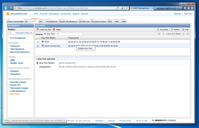Open Security Groups in navigation
Image resolution: width=199 pixels, height=128 pixels.
tap(18, 82)
